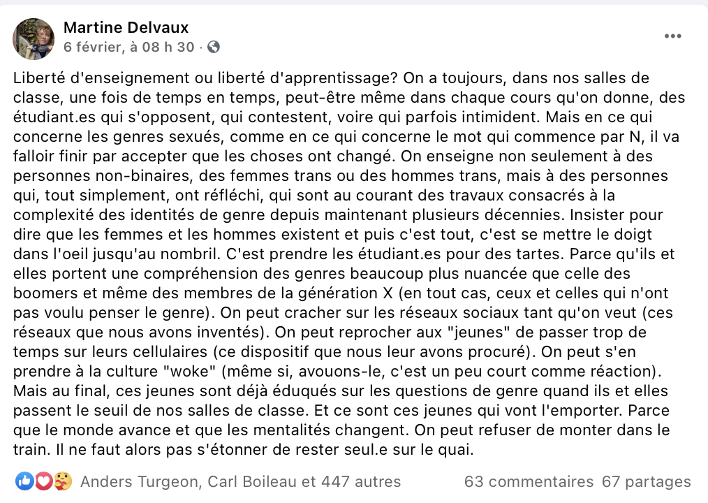Viewport: 708px width, 503px height.
Task: Click the first line of the post text
Action: coord(331,78)
